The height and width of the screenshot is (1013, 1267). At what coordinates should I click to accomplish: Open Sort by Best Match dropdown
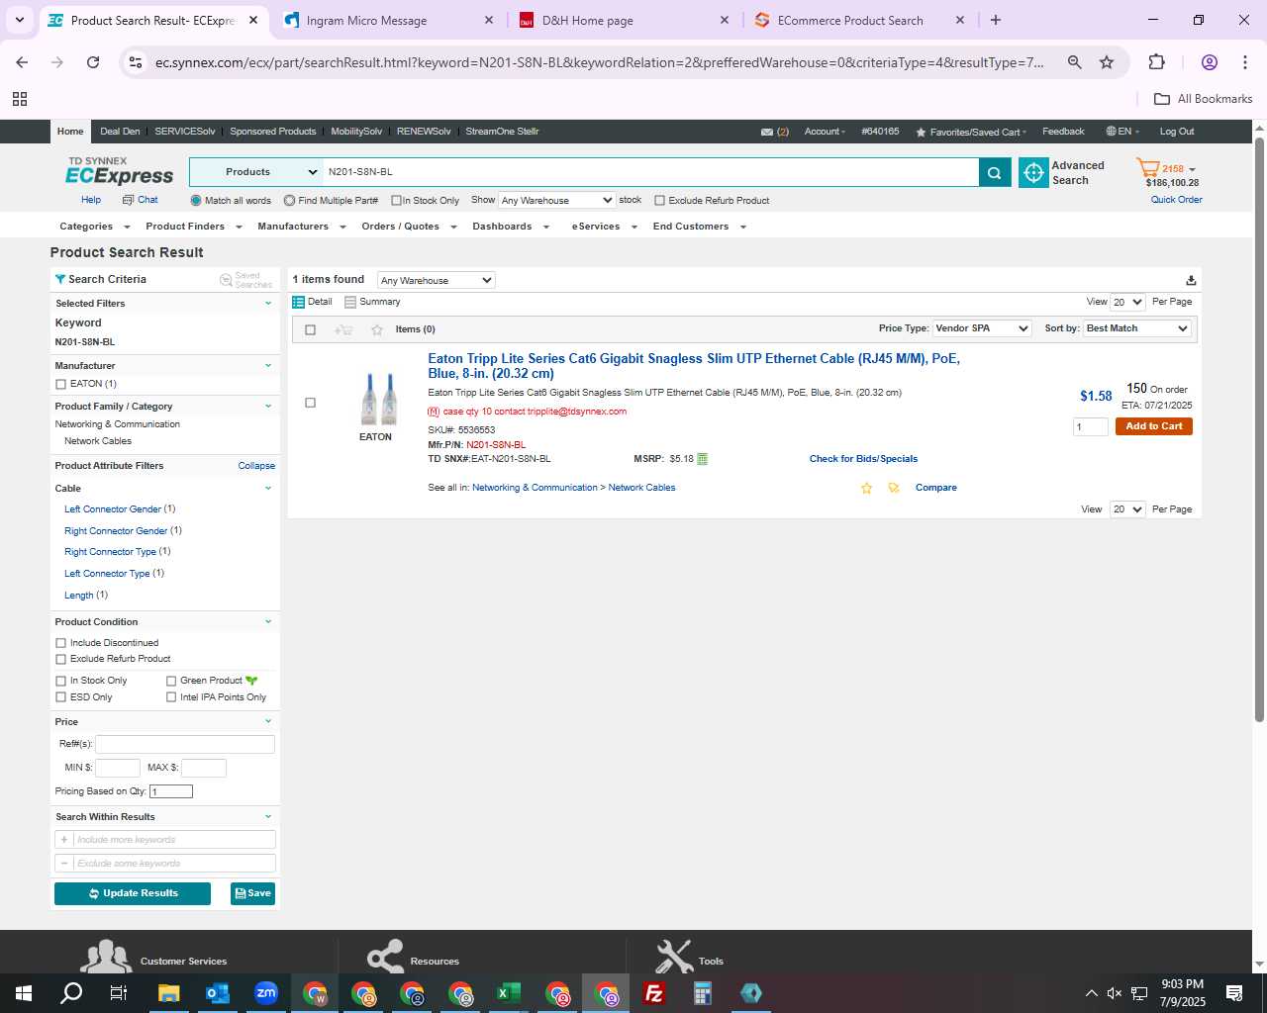[x=1137, y=328]
